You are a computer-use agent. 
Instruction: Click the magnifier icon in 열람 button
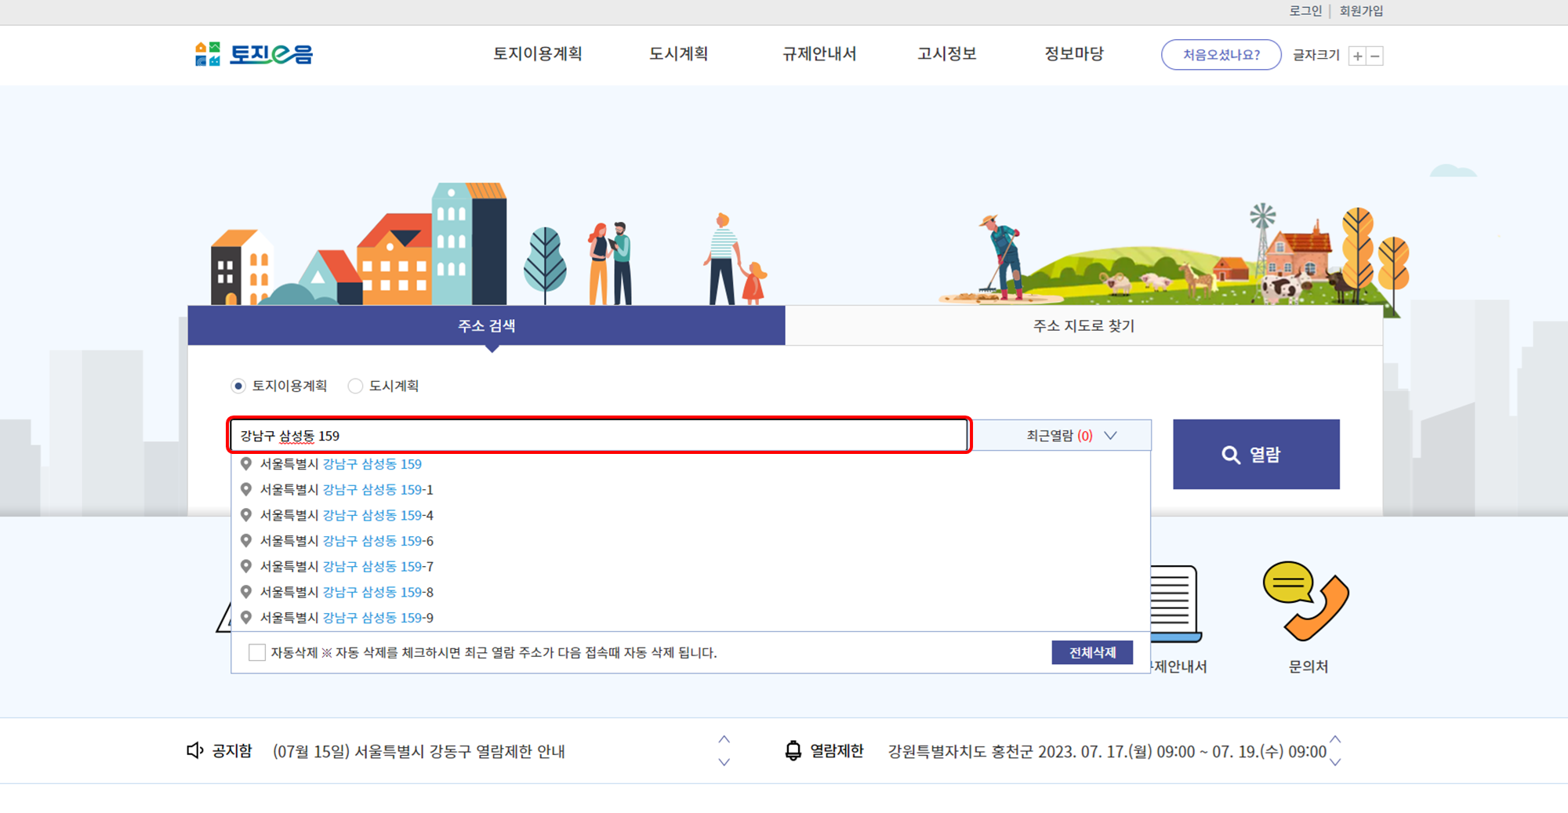(1231, 455)
